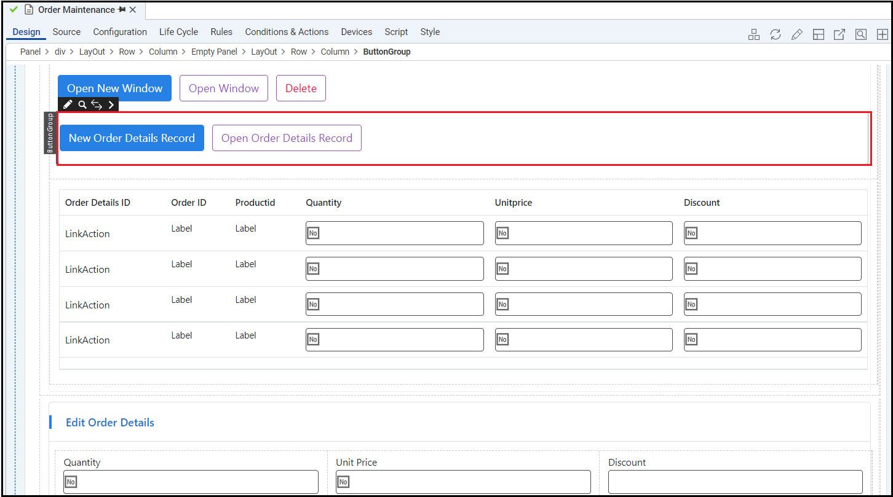Click the magnifier icon in the floating black toolbar

click(82, 104)
